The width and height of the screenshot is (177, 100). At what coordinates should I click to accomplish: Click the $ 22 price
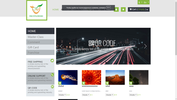[x=68, y=95]
